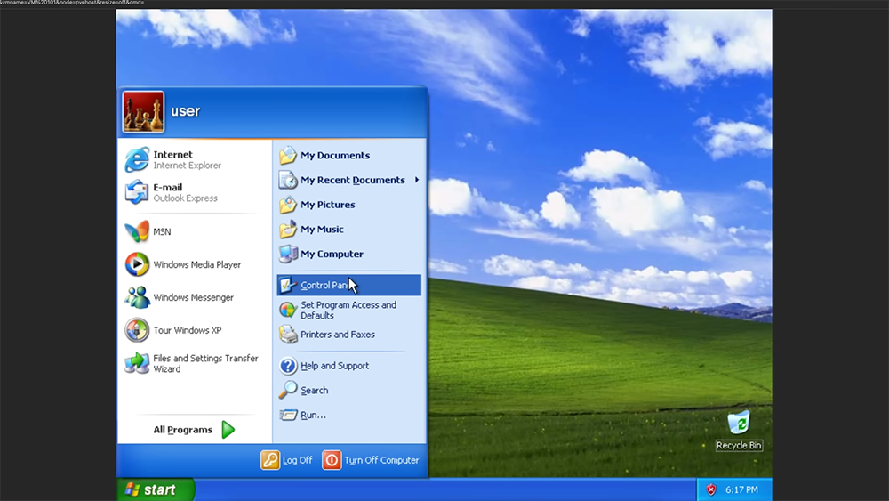
Task: Select 'My Documents' text label
Action: 335,156
